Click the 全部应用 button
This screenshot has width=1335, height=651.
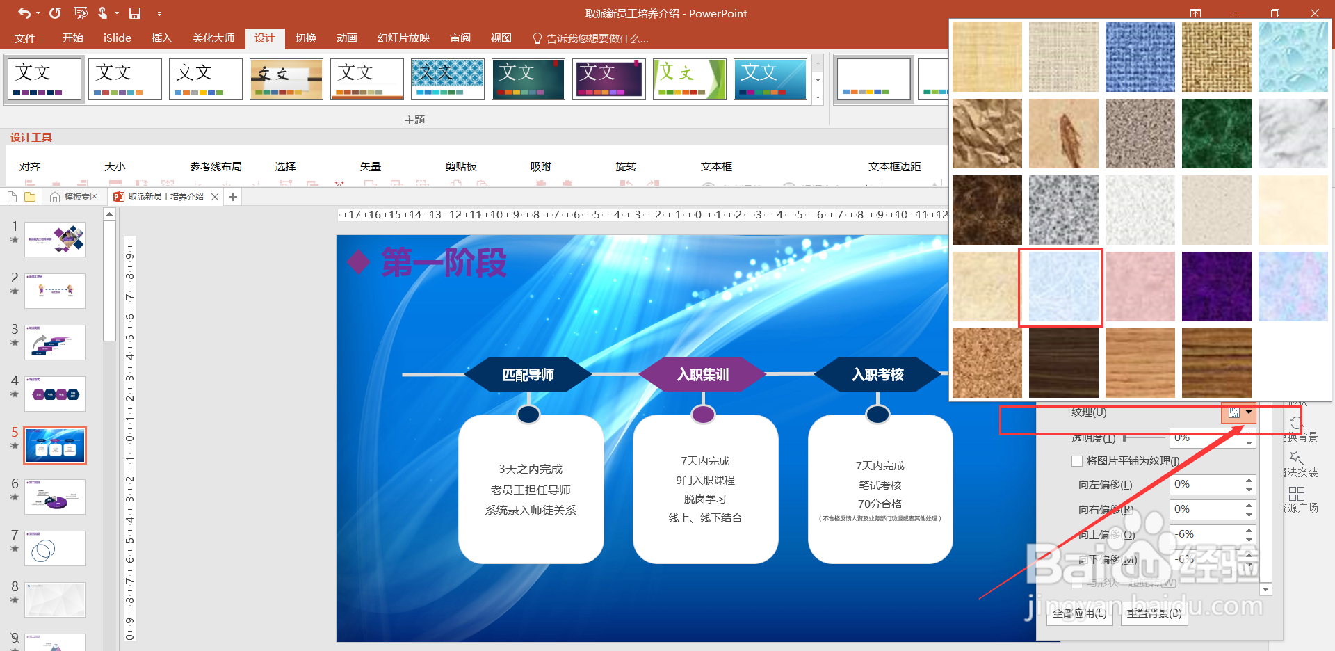tap(1080, 613)
